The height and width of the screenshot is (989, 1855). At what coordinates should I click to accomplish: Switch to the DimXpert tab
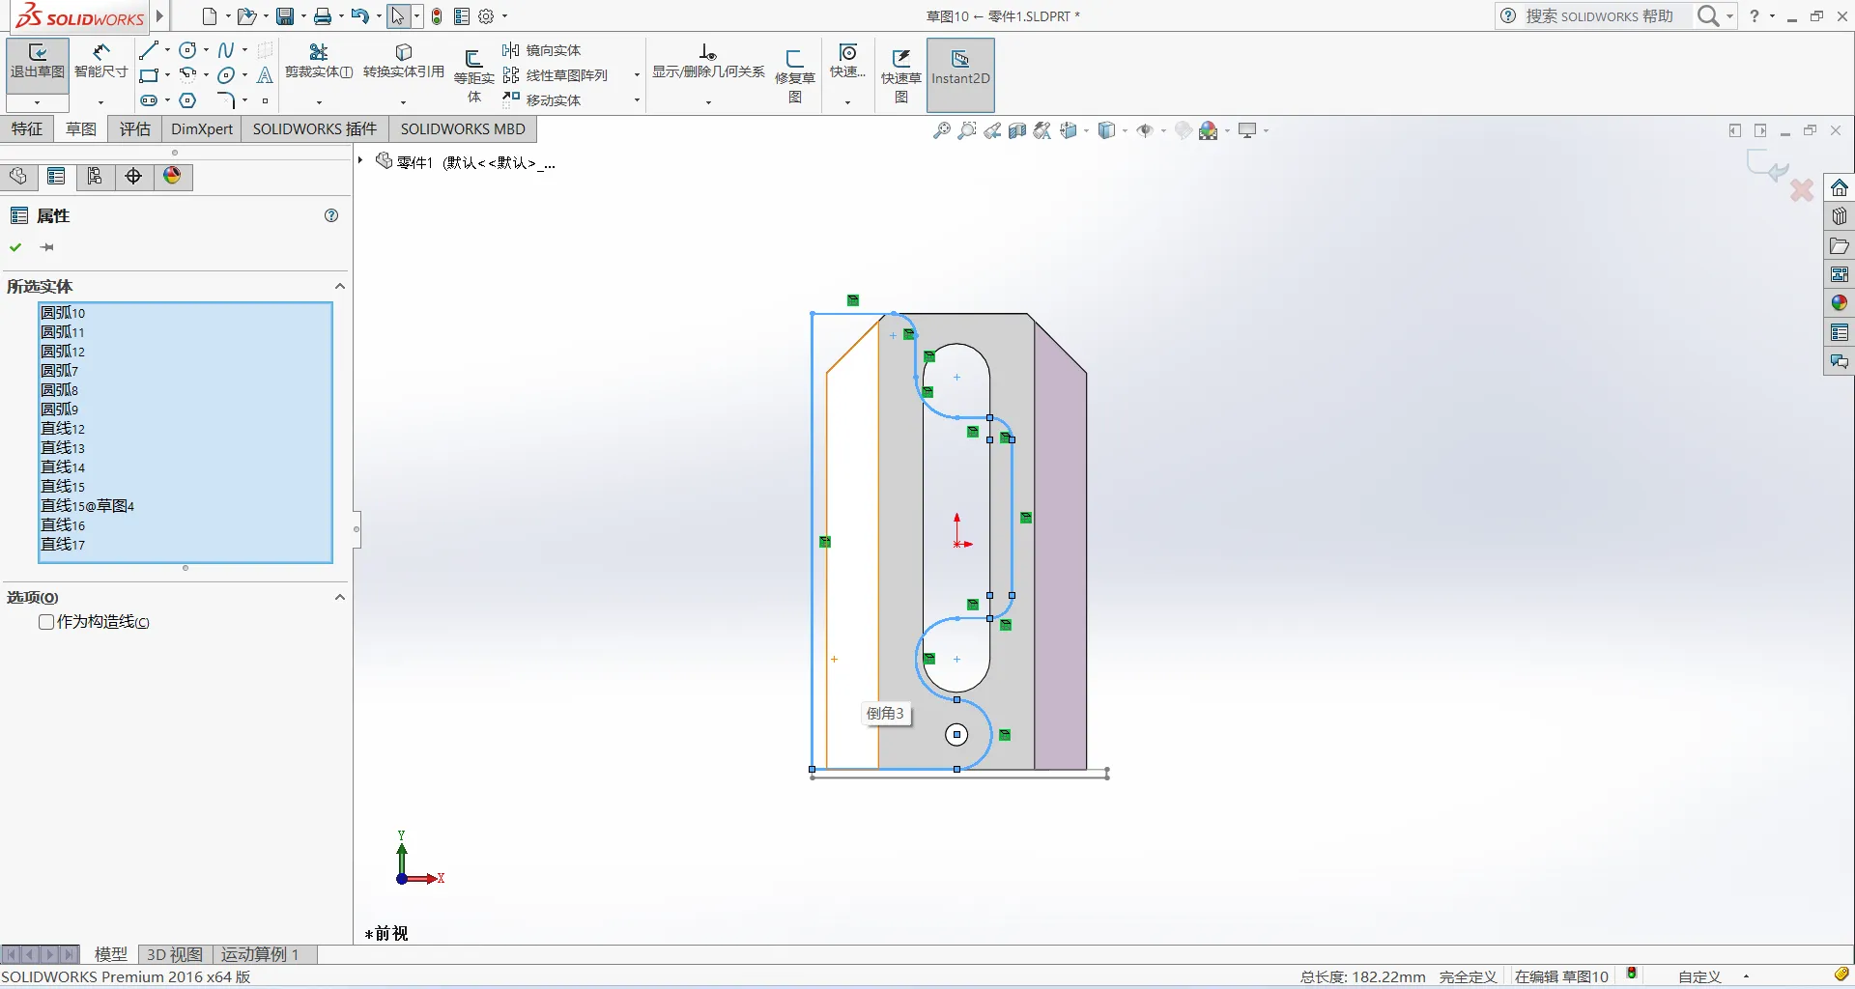[x=202, y=129]
